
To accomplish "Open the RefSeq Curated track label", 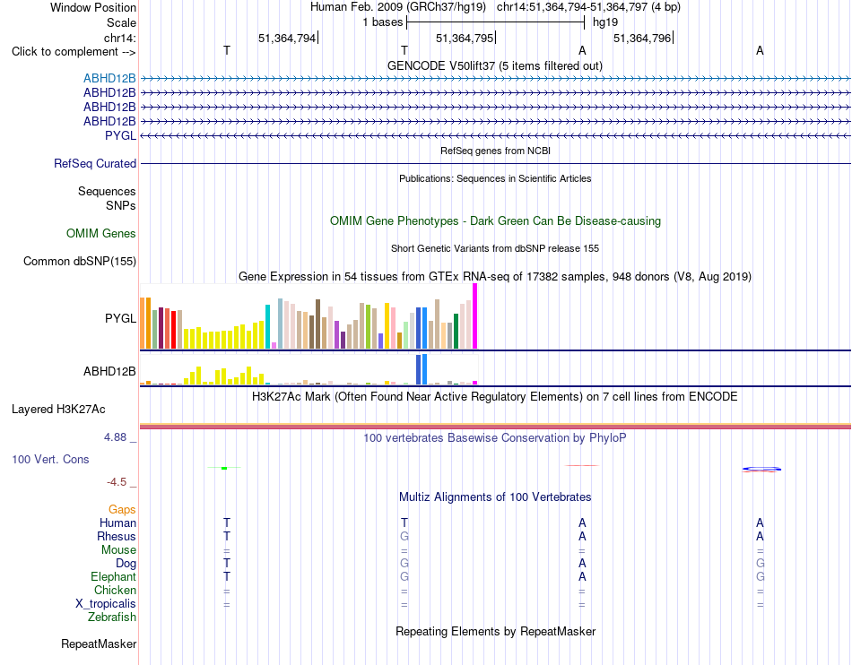I will tap(95, 163).
